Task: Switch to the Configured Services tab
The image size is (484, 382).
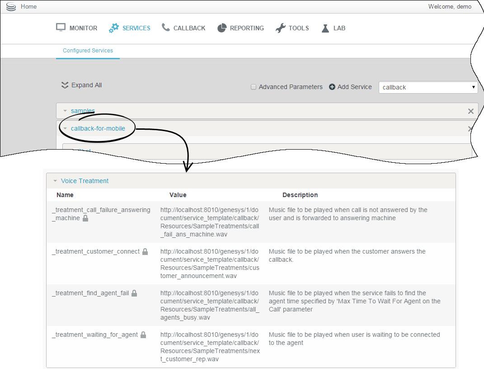Action: [88, 51]
